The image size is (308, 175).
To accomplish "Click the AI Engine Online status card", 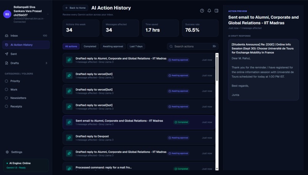I will point(26,165).
